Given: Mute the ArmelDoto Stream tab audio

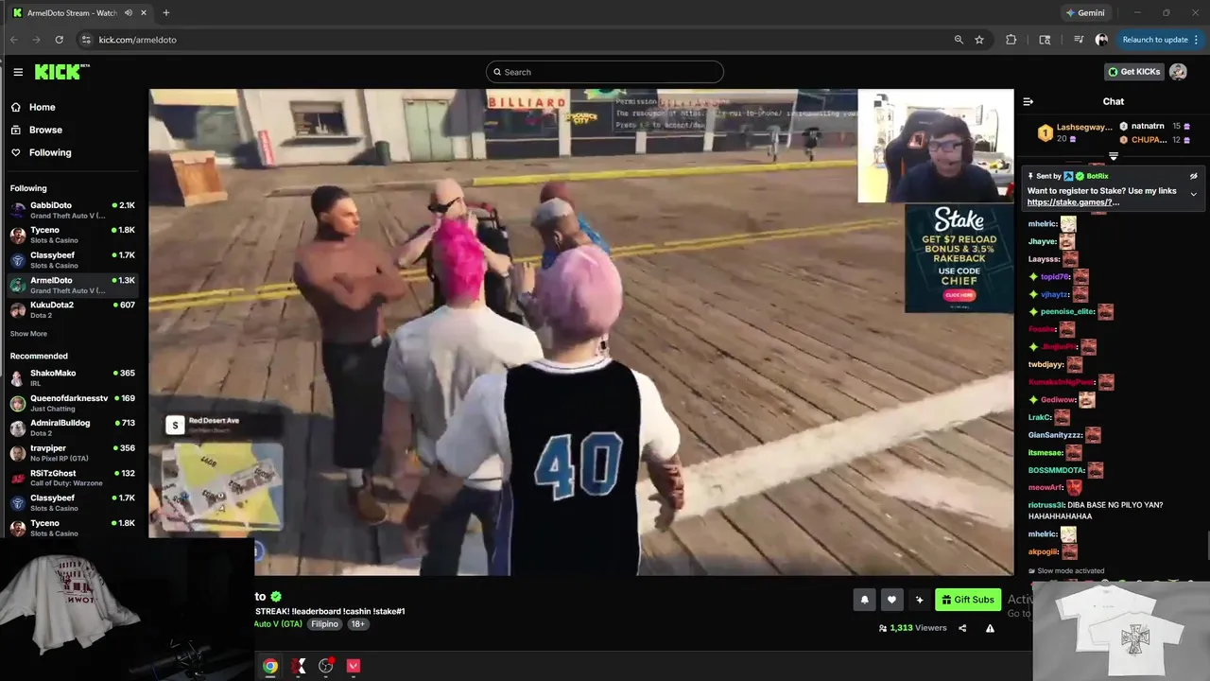Looking at the screenshot, I should tap(129, 13).
